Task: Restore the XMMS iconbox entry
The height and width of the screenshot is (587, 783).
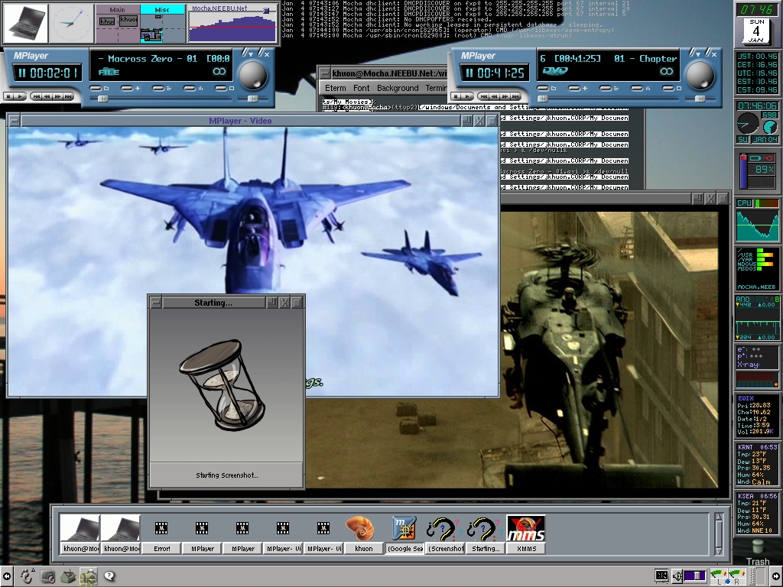Action: pyautogui.click(x=526, y=534)
